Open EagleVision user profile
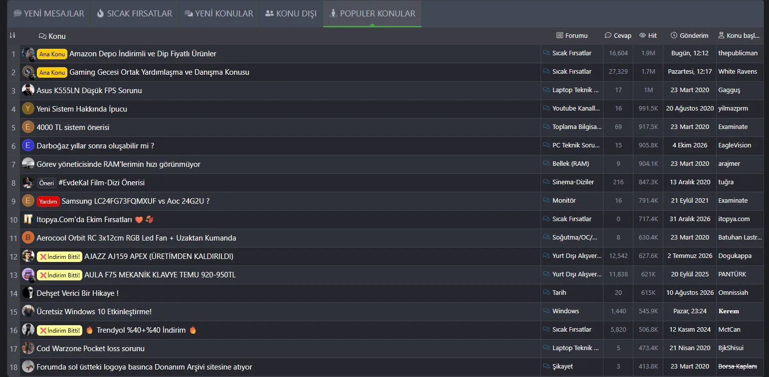Viewport: 769px width, 377px height. click(735, 145)
